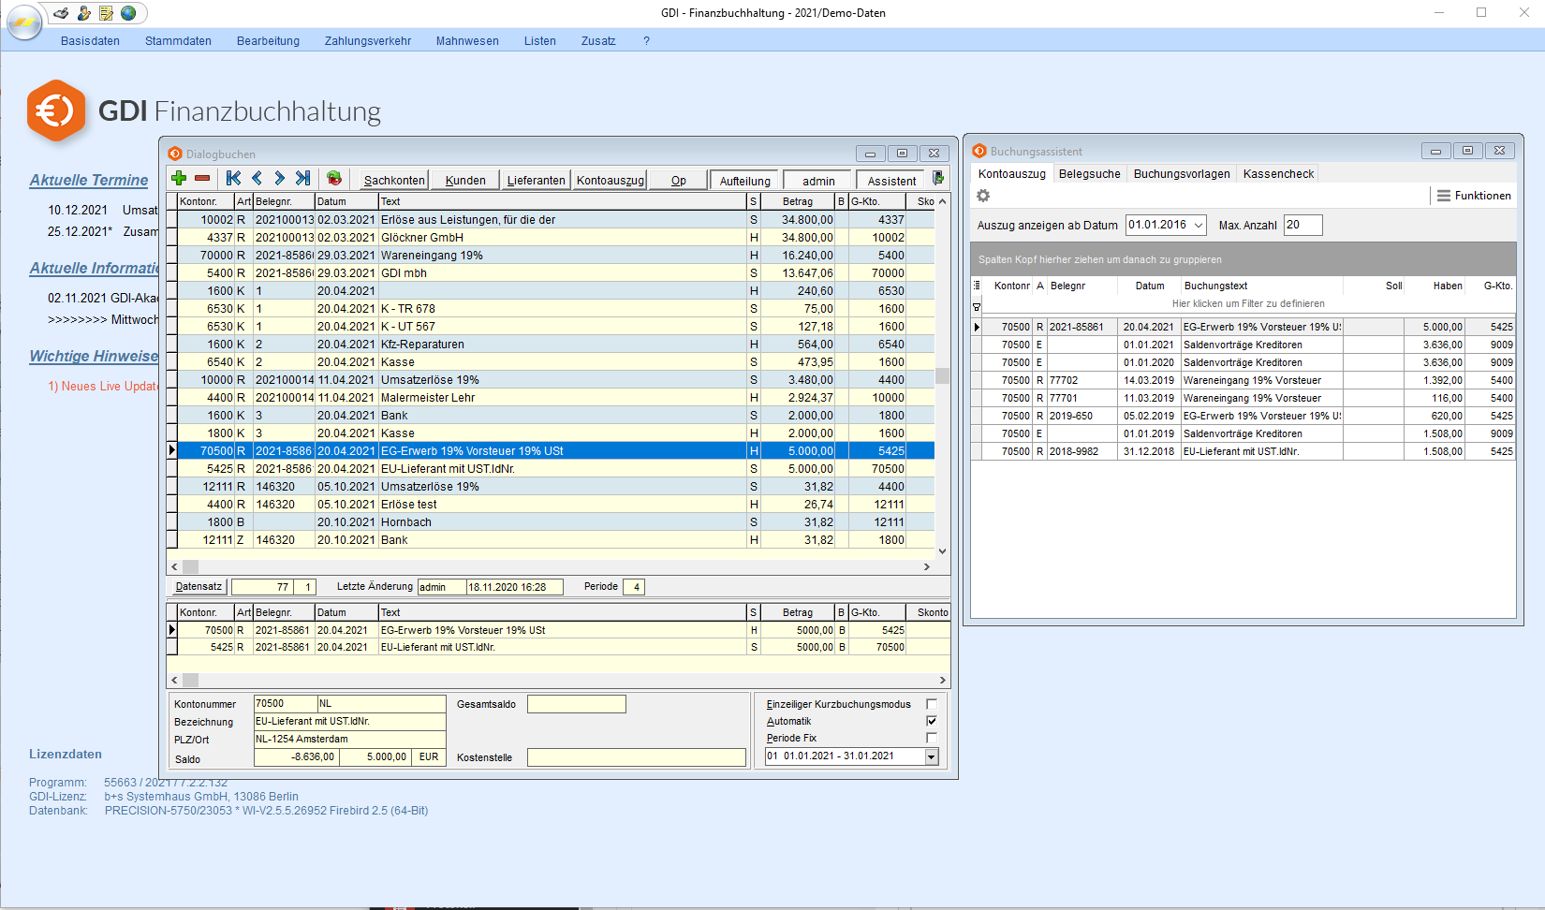Expand the Auszug anzeigen ab Datum dropdown

(x=1198, y=226)
